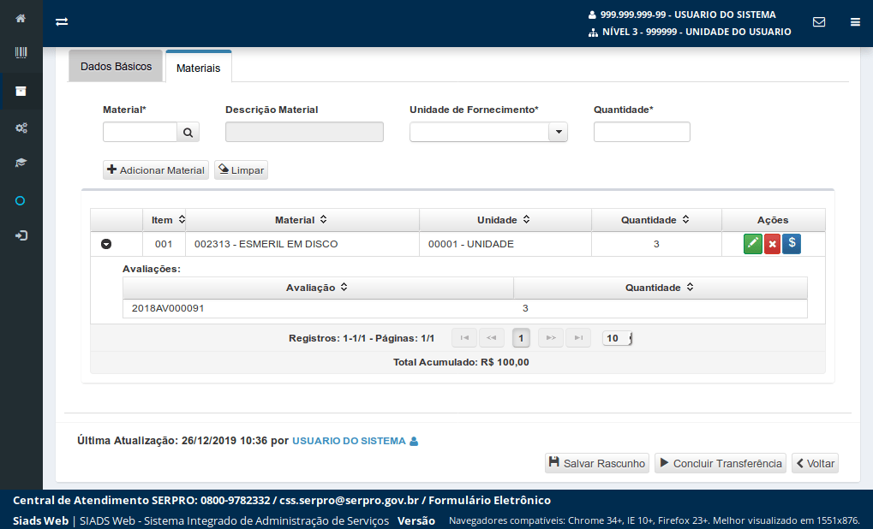Image resolution: width=873 pixels, height=529 pixels.
Task: Open the USUARIO DO SISTEMA link
Action: click(349, 441)
